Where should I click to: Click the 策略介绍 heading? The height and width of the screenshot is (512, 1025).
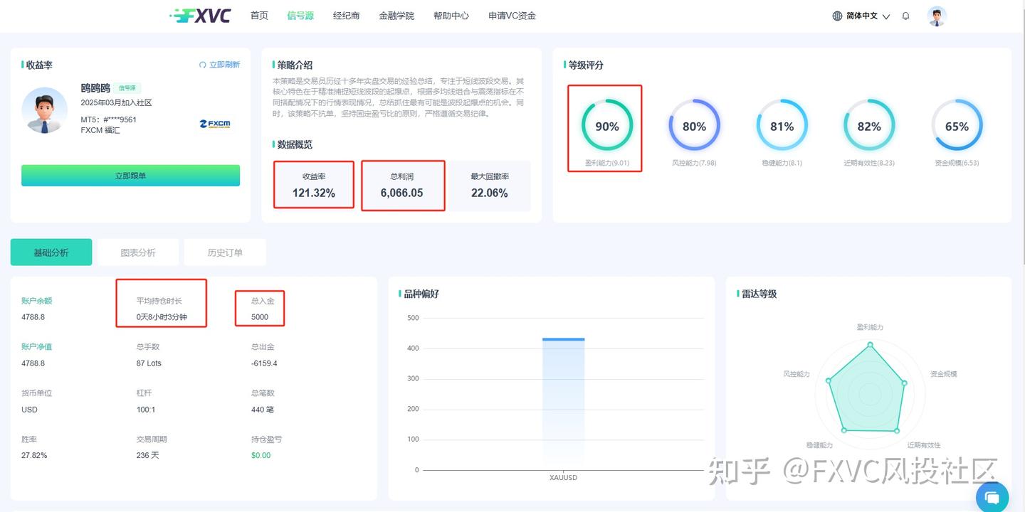(x=295, y=65)
